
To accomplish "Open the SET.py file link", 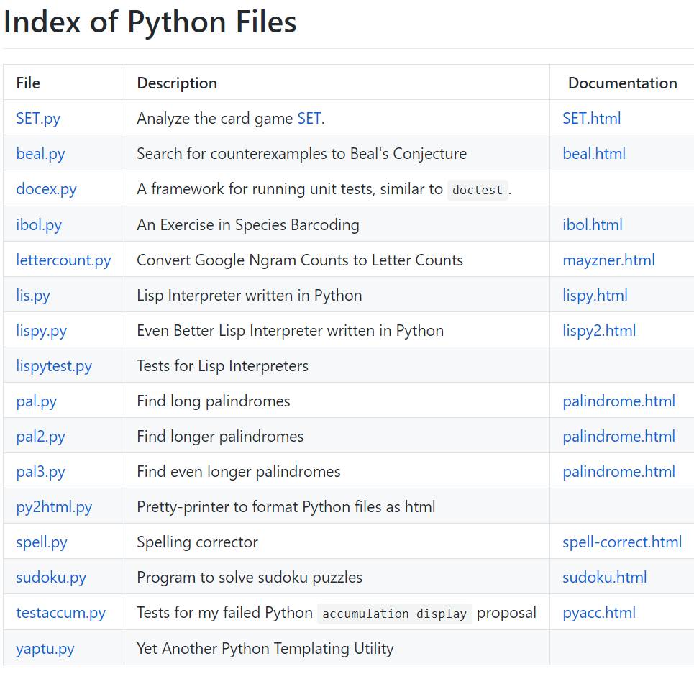I will click(38, 119).
